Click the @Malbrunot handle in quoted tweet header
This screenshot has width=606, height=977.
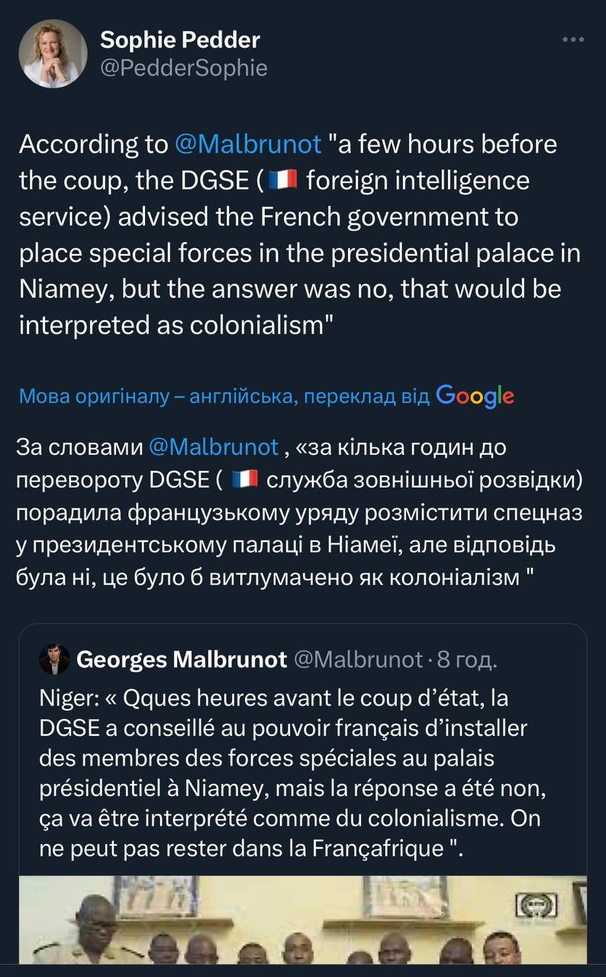[x=357, y=659]
